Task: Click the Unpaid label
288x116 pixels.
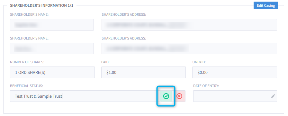Action: (x=199, y=62)
